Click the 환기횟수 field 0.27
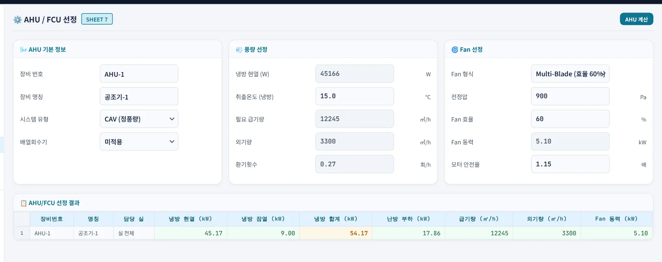 pos(355,164)
